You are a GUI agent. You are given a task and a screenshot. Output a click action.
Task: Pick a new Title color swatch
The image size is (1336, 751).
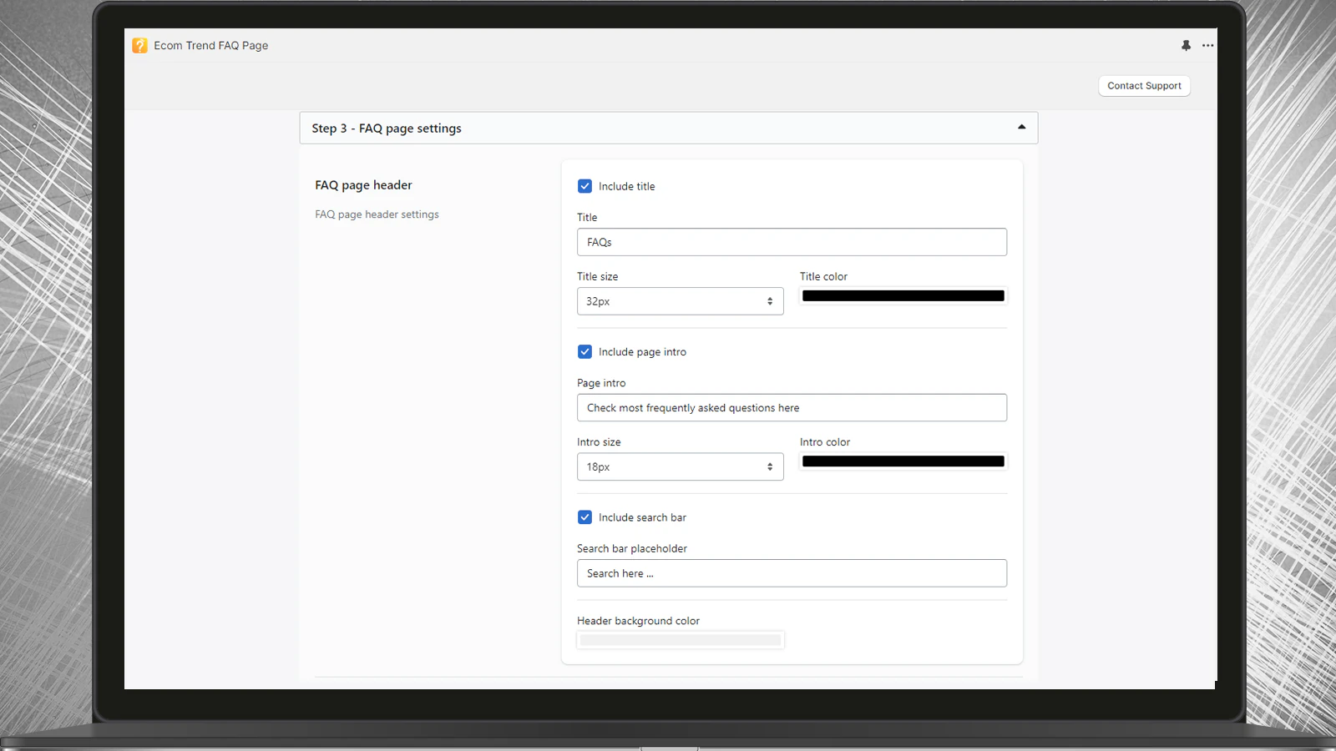[903, 295]
